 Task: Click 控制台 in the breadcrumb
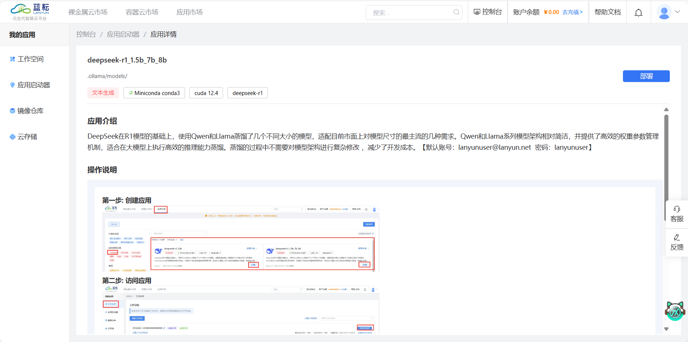click(x=86, y=34)
